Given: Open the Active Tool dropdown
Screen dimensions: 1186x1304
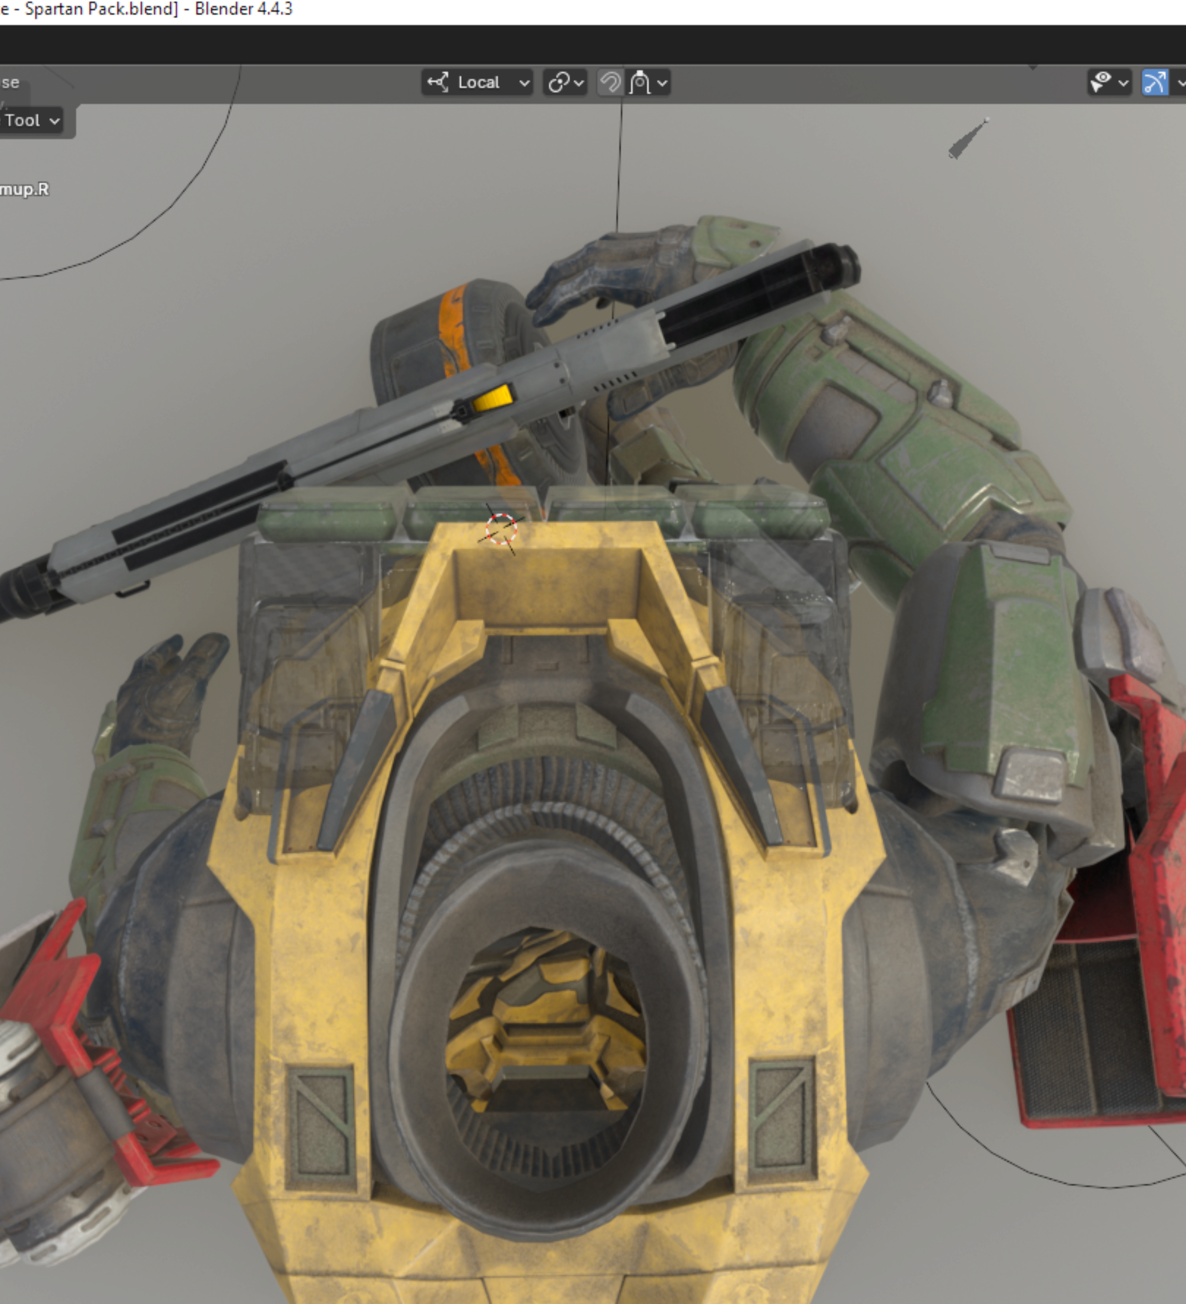Looking at the screenshot, I should [31, 120].
